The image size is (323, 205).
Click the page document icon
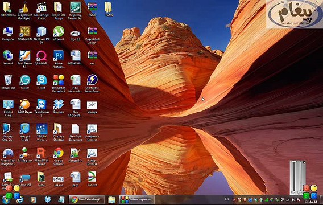coord(76,179)
